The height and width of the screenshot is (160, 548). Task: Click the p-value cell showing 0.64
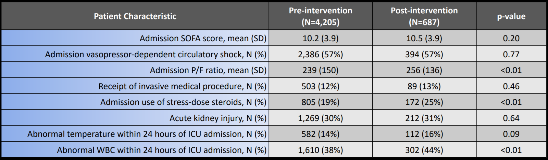pyautogui.click(x=511, y=118)
